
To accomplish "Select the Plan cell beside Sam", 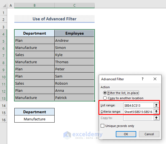I will pyautogui.click(x=34, y=76).
